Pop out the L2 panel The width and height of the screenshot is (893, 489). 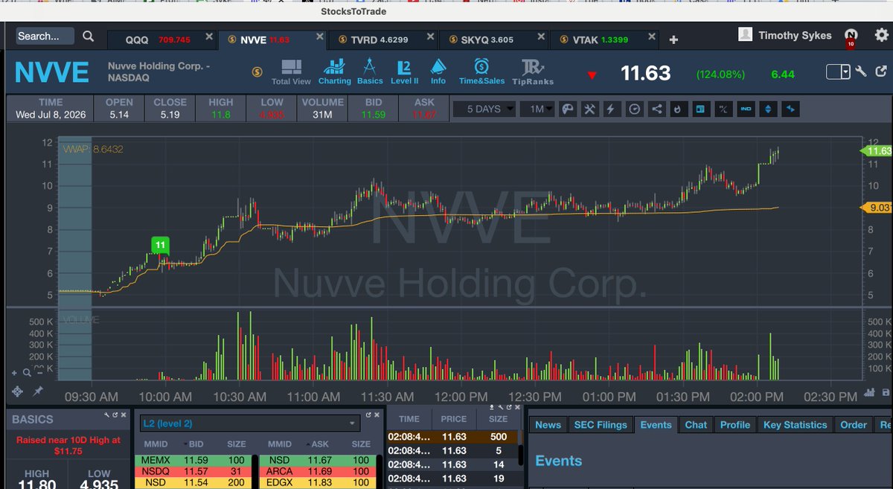coord(368,415)
